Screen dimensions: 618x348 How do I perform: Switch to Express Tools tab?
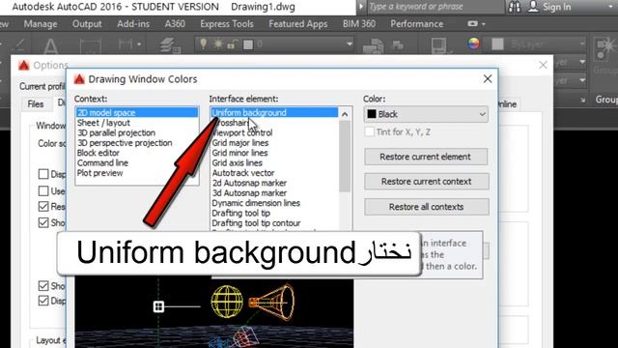click(227, 24)
